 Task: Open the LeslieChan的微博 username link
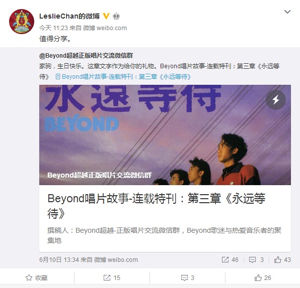tap(69, 16)
